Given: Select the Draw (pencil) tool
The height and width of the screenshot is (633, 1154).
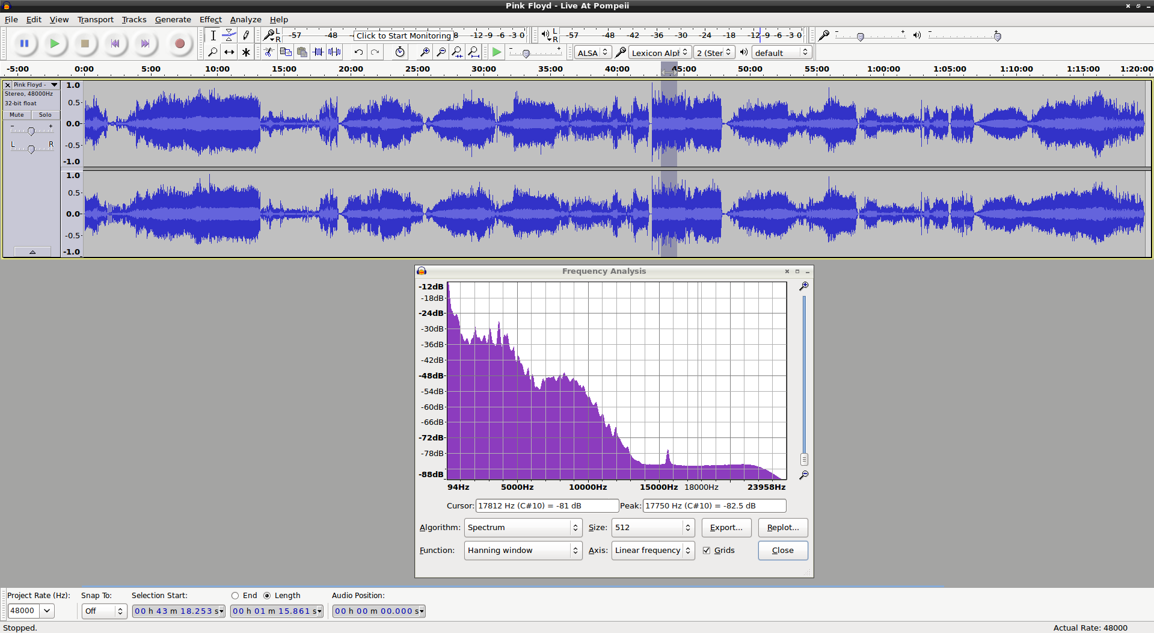Looking at the screenshot, I should (246, 36).
